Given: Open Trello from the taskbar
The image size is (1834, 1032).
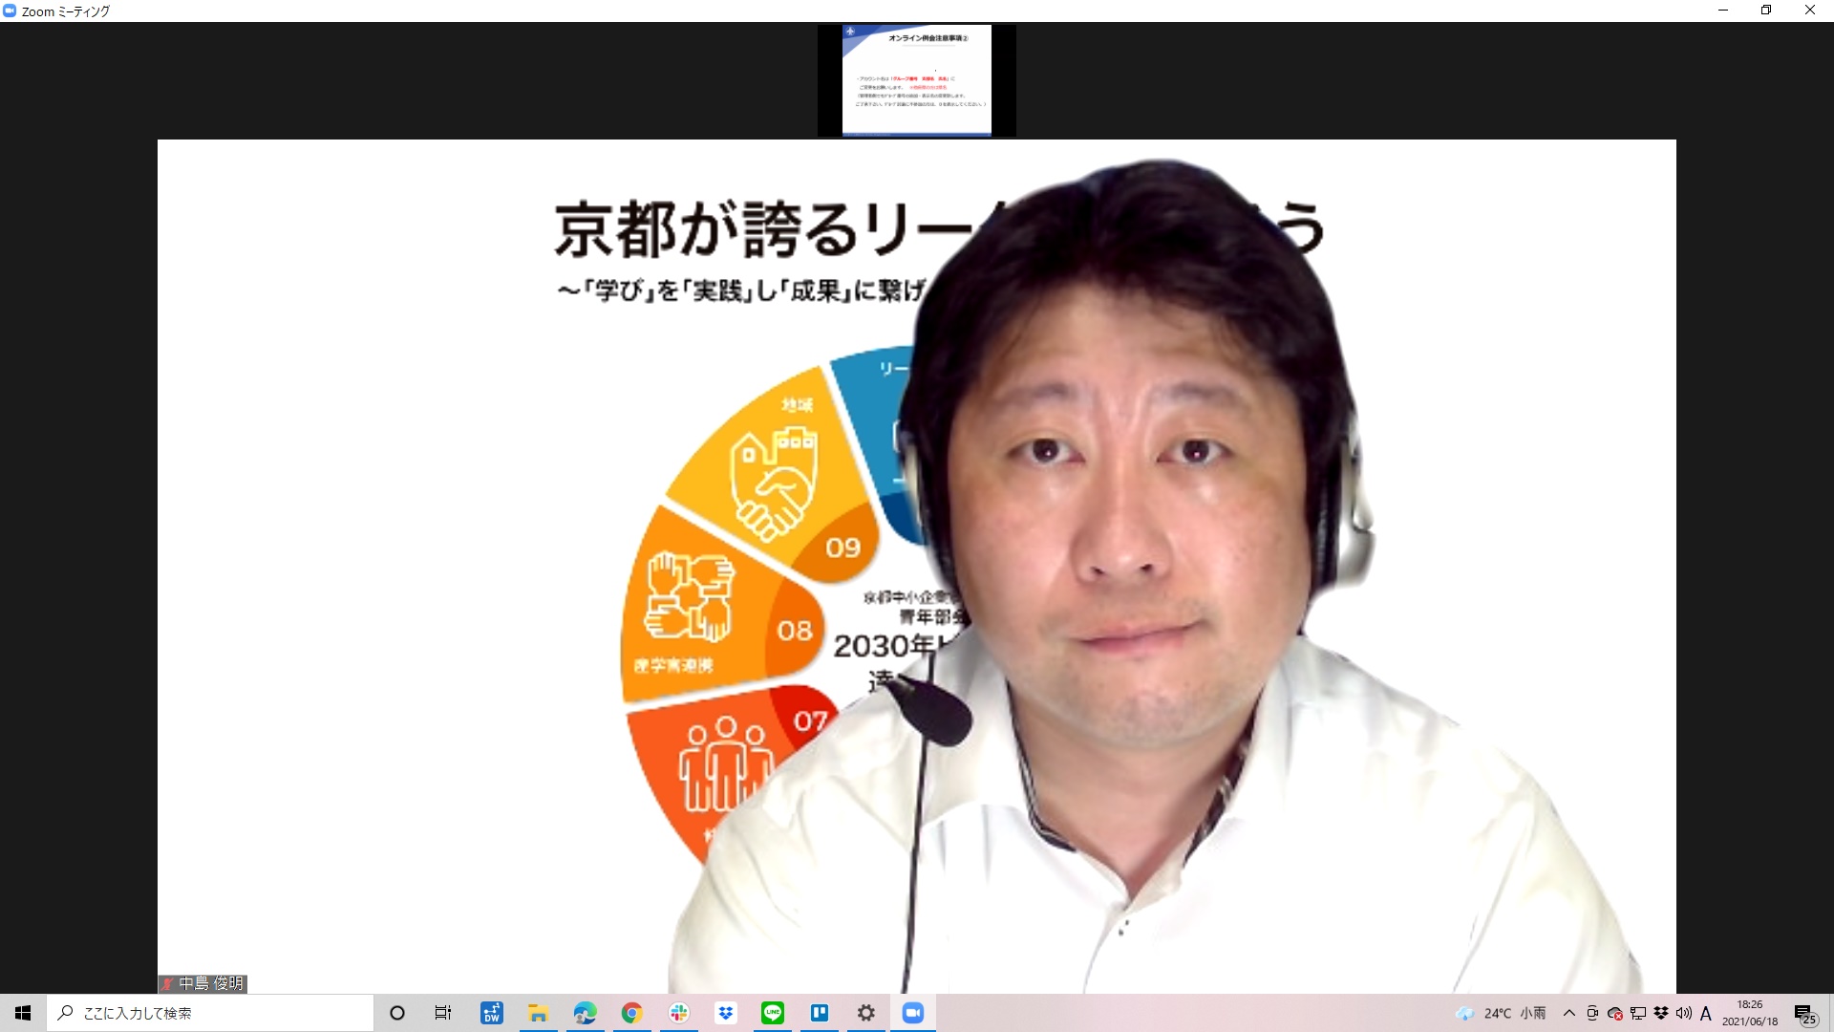Looking at the screenshot, I should [819, 1013].
